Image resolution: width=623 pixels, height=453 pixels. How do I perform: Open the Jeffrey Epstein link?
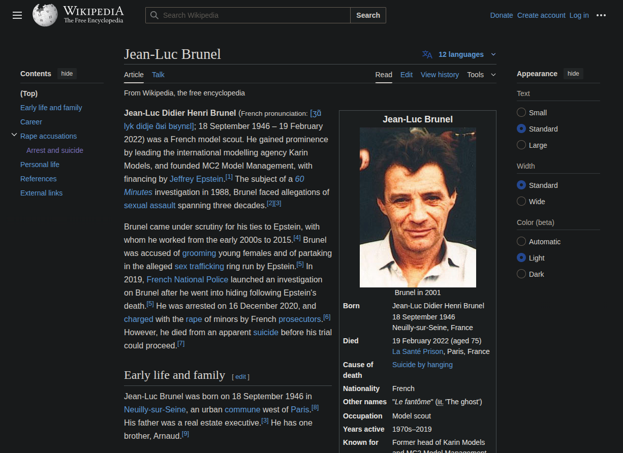click(196, 179)
